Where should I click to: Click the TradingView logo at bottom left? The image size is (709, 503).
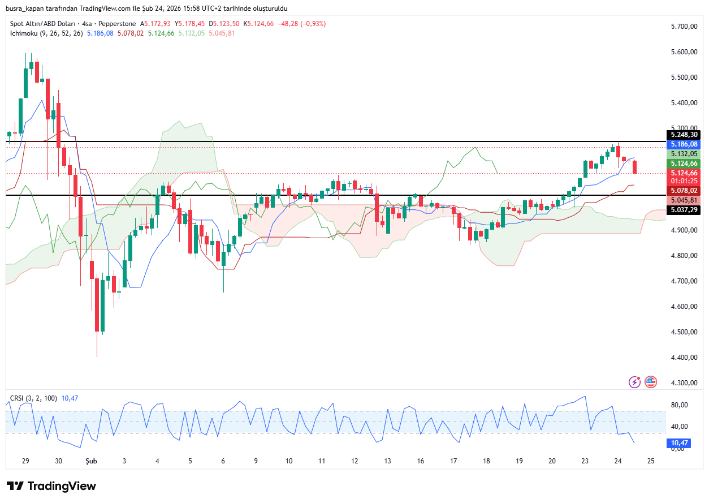[x=51, y=486]
